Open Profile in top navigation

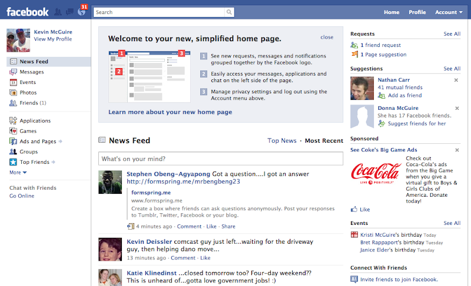(x=417, y=12)
